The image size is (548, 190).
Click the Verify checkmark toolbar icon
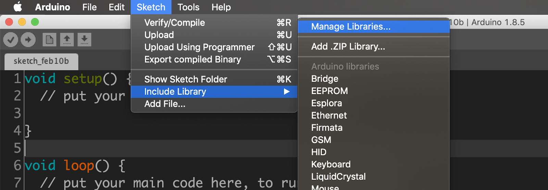click(11, 40)
